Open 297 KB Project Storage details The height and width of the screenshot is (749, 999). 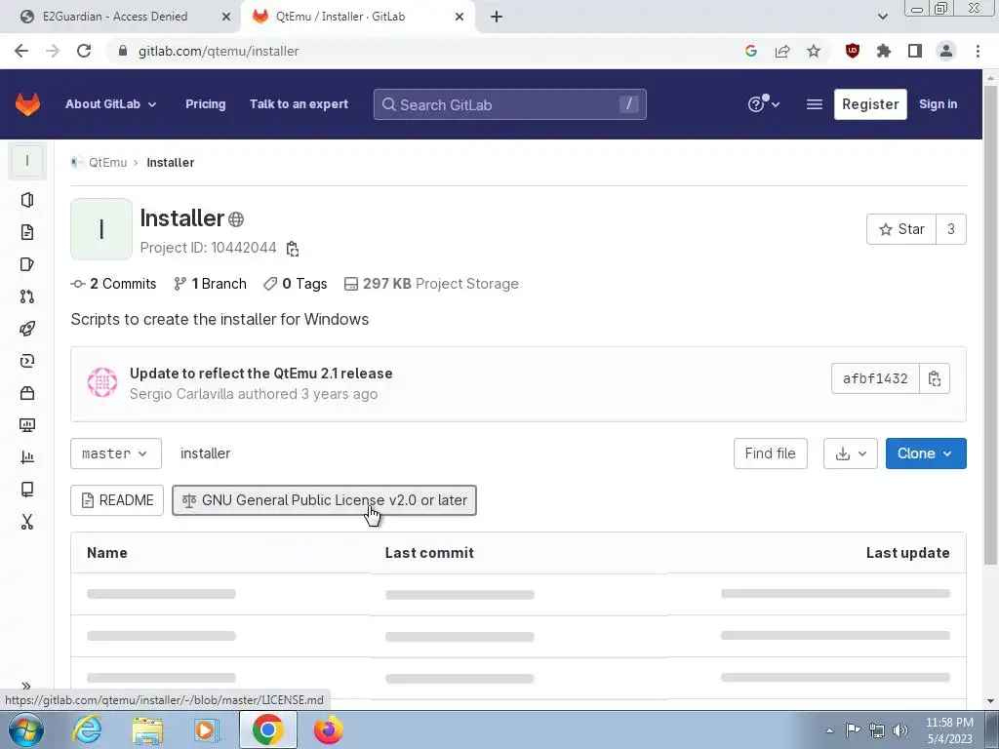click(431, 284)
